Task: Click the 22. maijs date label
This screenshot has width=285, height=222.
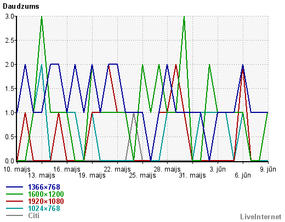Action: 117,169
